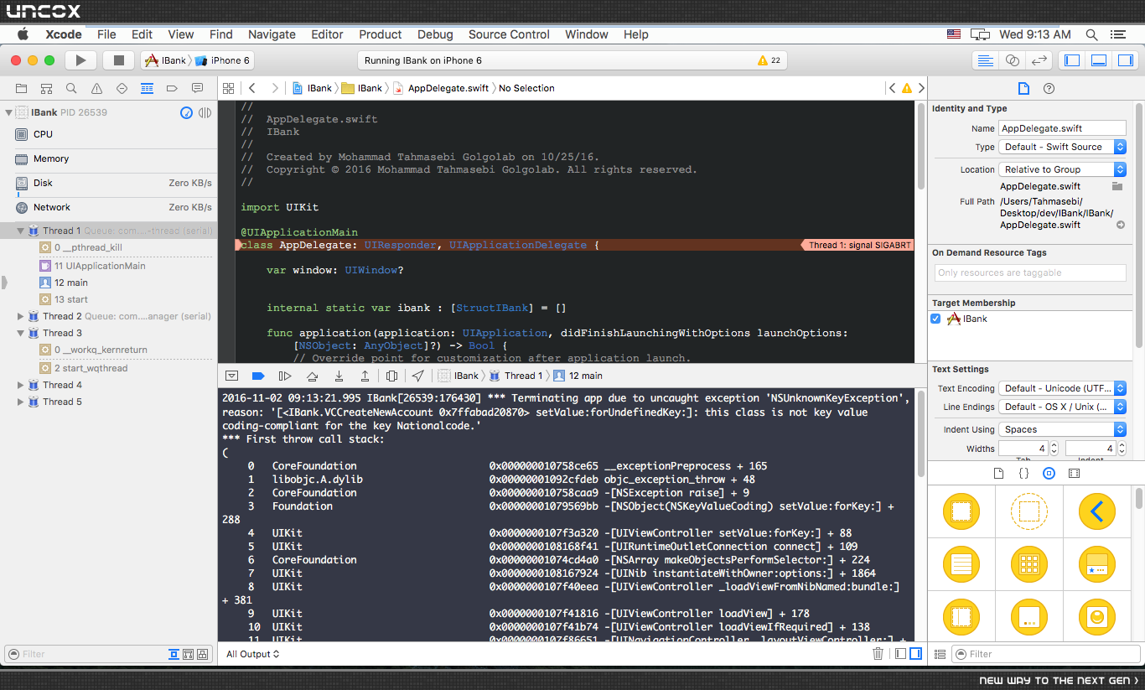Clear the console with the trash icon
The width and height of the screenshot is (1145, 690).
point(878,654)
